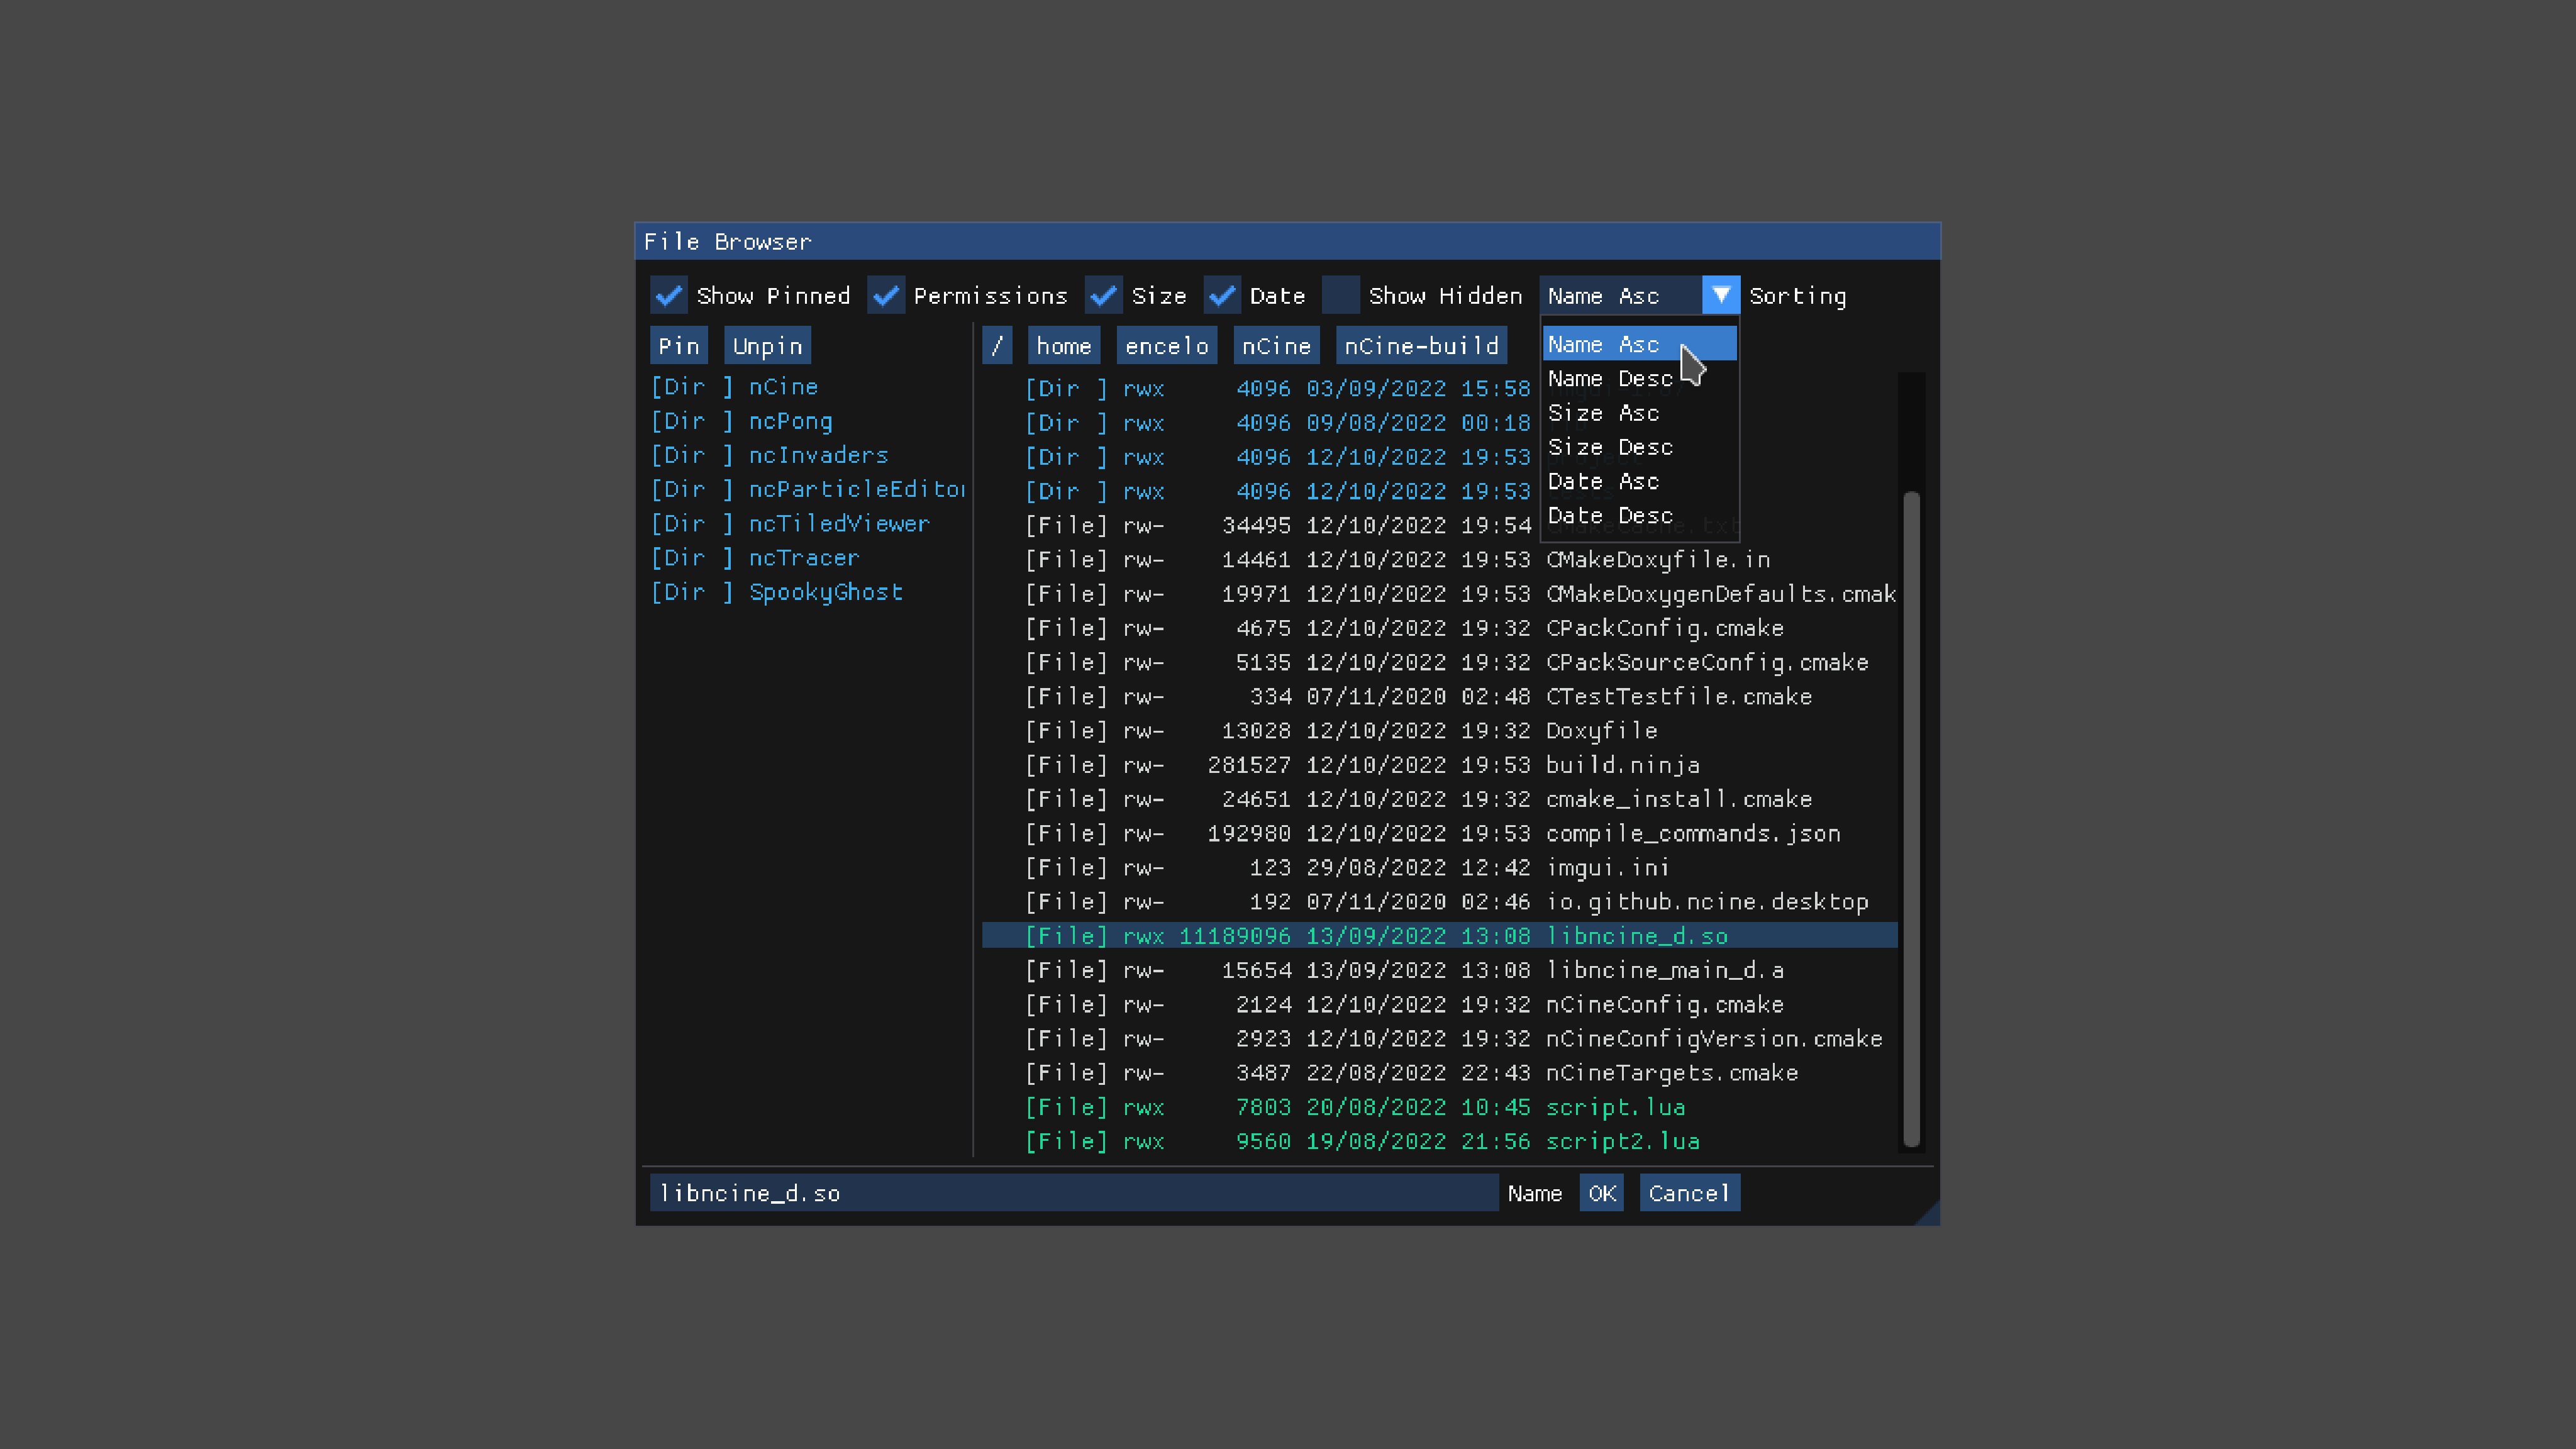Viewport: 2576px width, 1449px height.
Task: Open pinned directory ncParticleEditor
Action: pyautogui.click(x=856, y=489)
